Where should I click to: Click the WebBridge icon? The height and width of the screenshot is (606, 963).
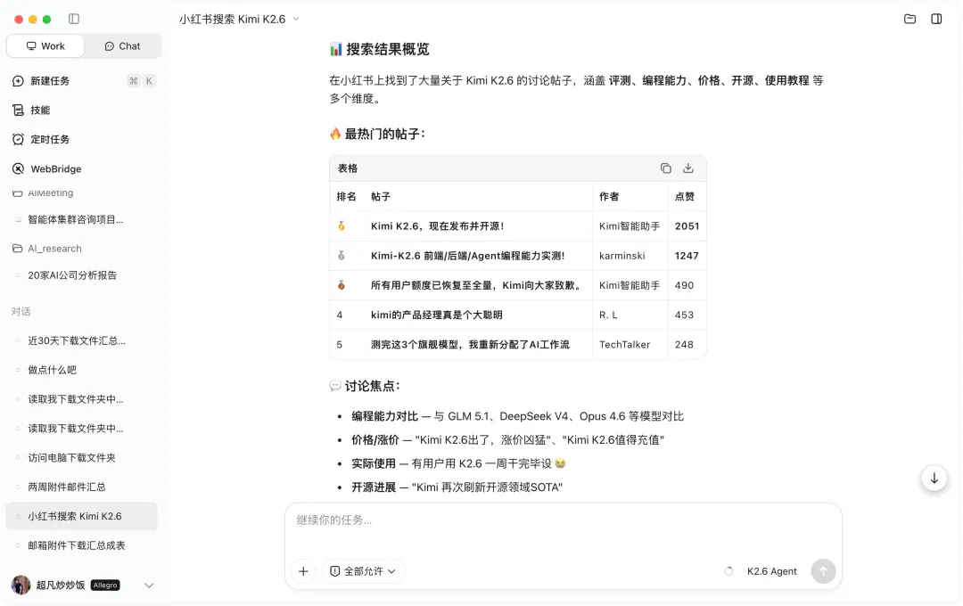tap(19, 168)
